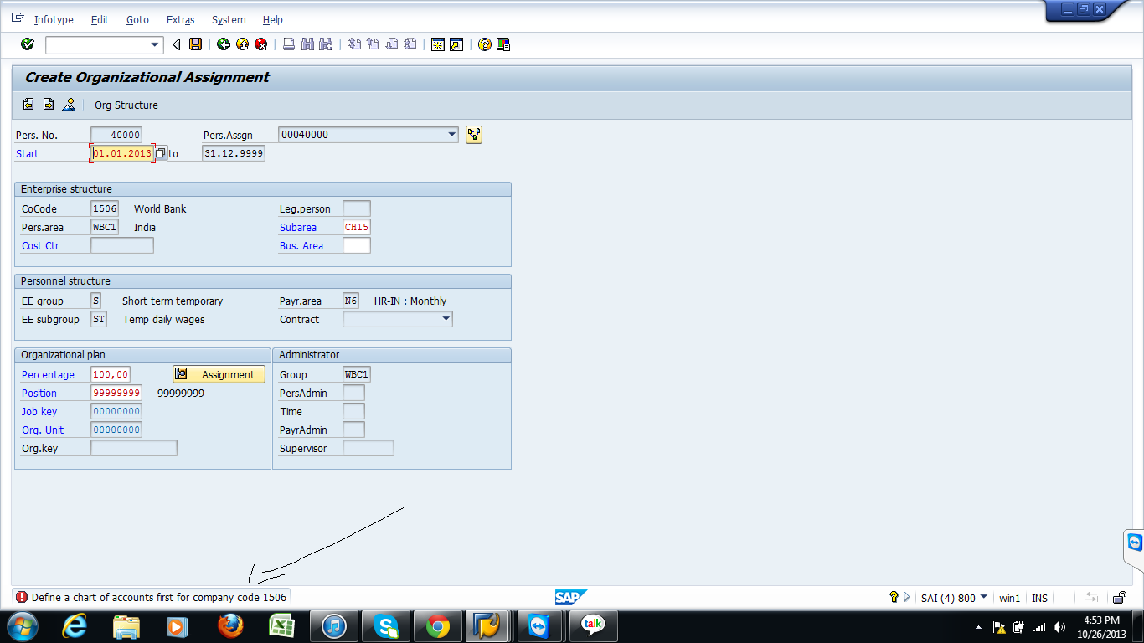1144x643 pixels.
Task: Click the Print icon on the toolbar
Action: click(286, 44)
